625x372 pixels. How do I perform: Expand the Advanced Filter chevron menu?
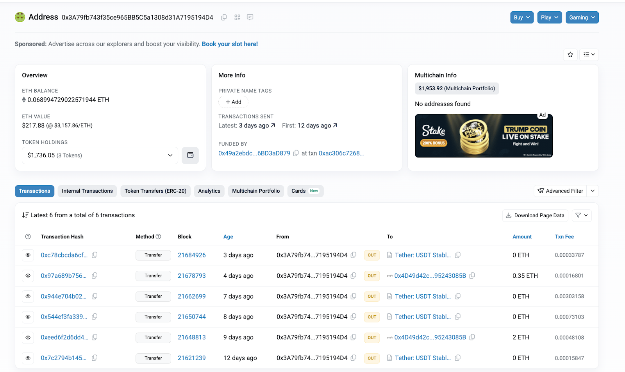(593, 191)
